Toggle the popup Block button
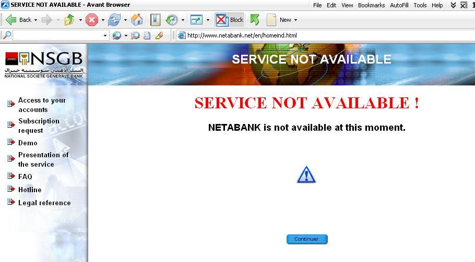 230,20
